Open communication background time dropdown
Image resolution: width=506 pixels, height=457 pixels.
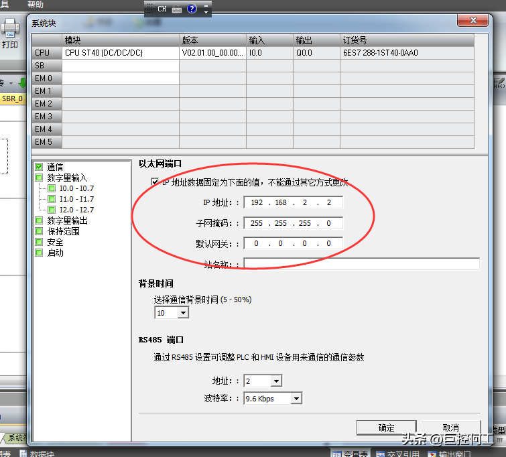tap(183, 313)
